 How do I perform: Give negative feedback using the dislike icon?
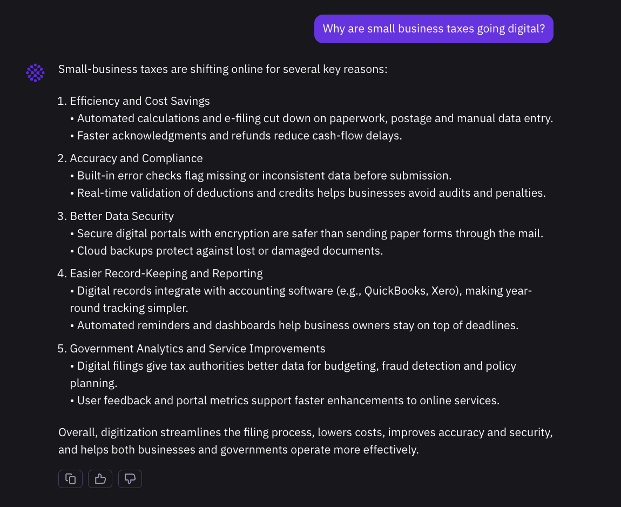point(130,478)
